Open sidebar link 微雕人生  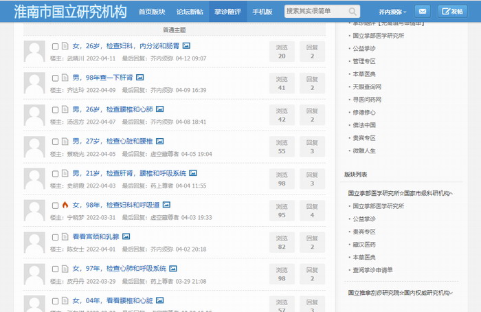coord(364,151)
